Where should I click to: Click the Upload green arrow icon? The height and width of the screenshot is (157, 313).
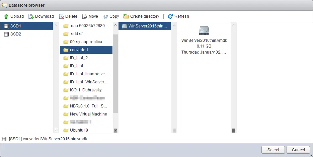point(6,16)
